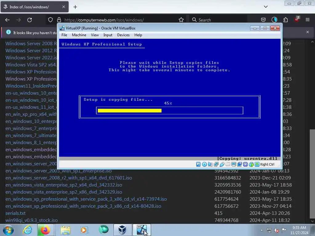The width and height of the screenshot is (315, 236).
Task: Click the Firefox URL address bar
Action: tap(117, 20)
